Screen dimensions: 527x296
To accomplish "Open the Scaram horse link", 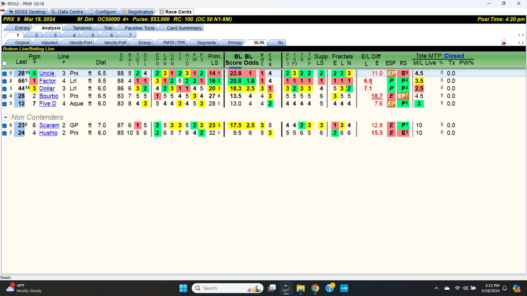I will point(49,125).
